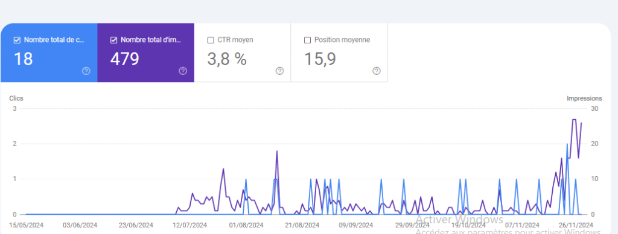
Task: Enable the Position moyenne checkbox
Action: click(x=307, y=40)
